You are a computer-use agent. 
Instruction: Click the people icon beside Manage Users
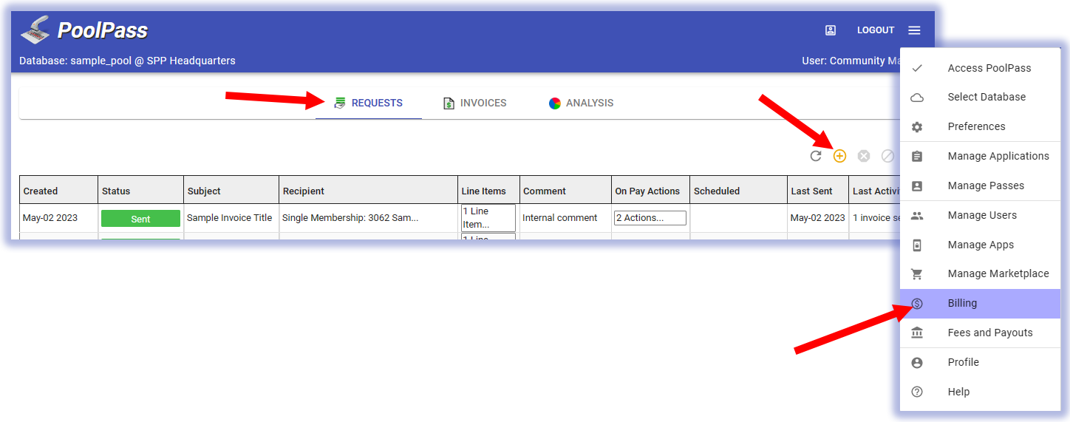point(917,216)
